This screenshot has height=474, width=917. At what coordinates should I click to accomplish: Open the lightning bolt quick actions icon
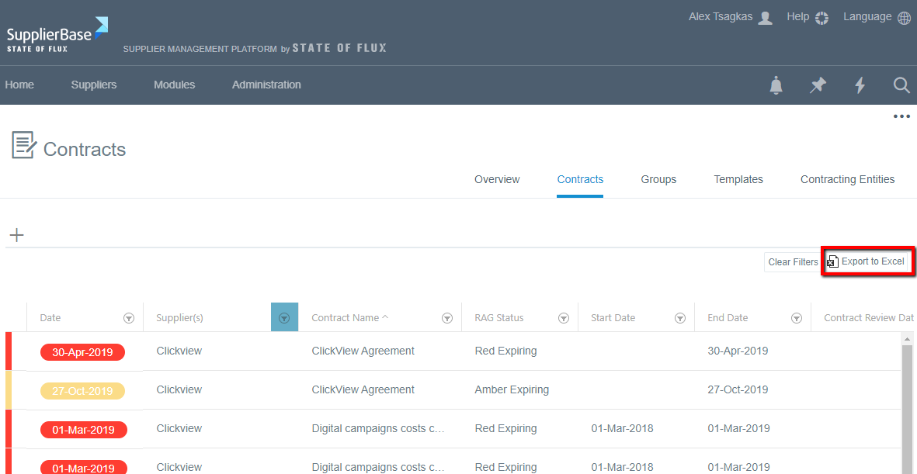[860, 85]
